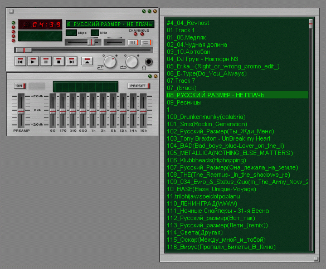Screen dimensions: 326x269
Task: Adjust the 60 Hz equalizer band
Action: click(x=53, y=111)
